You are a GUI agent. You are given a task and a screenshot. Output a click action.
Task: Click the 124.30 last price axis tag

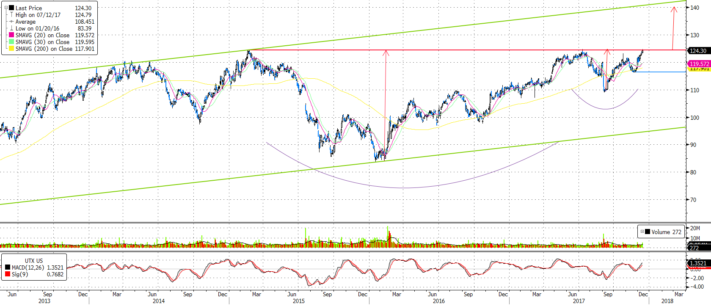tap(699, 51)
